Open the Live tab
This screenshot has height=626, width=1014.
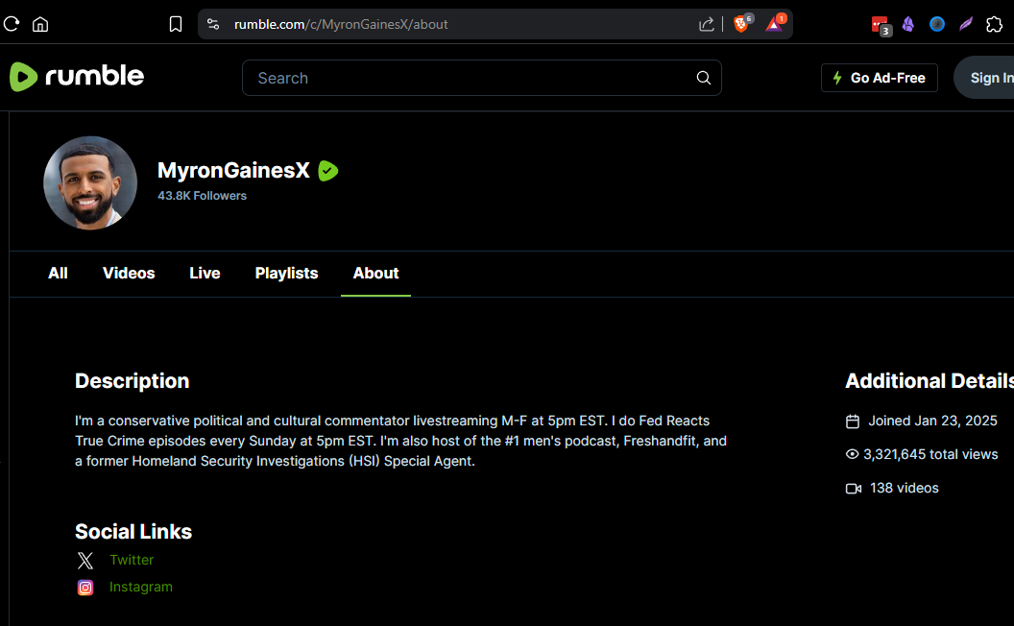tap(205, 274)
